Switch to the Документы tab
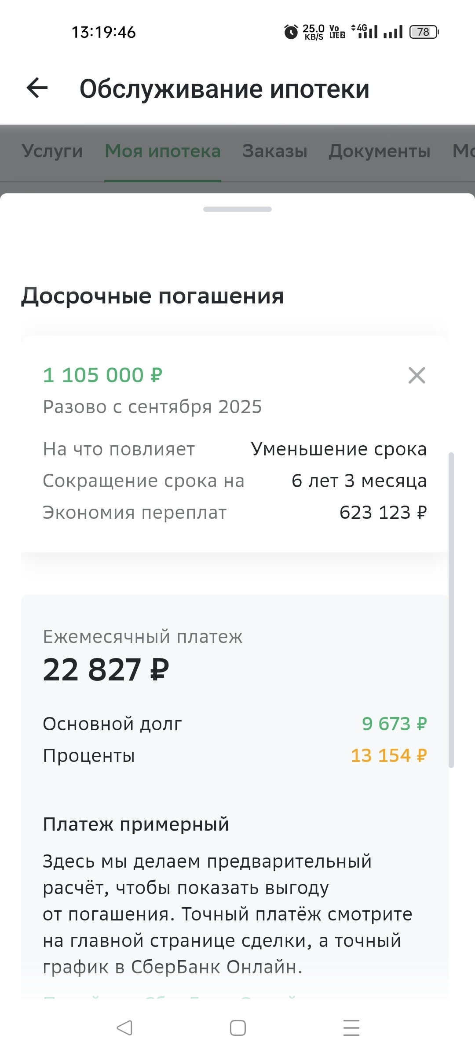475x1057 pixels. [380, 151]
